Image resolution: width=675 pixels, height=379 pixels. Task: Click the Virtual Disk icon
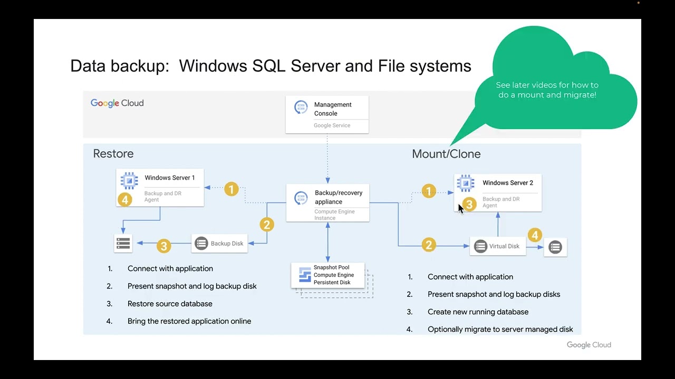coord(480,246)
